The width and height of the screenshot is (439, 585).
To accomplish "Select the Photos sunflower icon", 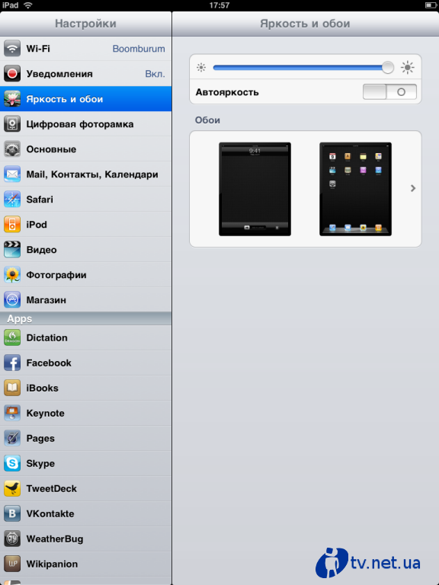I will pos(12,275).
